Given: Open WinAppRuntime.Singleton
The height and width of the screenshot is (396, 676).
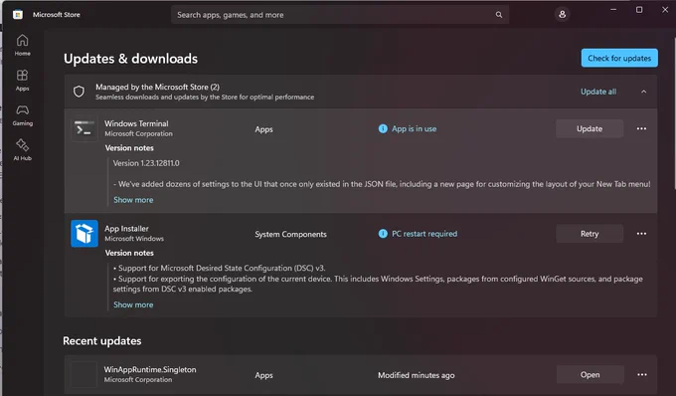Looking at the screenshot, I should pyautogui.click(x=590, y=374).
